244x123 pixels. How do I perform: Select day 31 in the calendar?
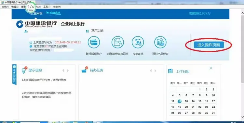[x=213, y=113]
